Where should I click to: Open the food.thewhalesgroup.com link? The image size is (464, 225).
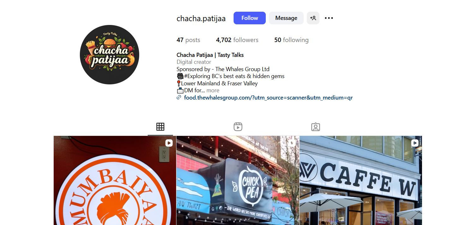point(268,98)
